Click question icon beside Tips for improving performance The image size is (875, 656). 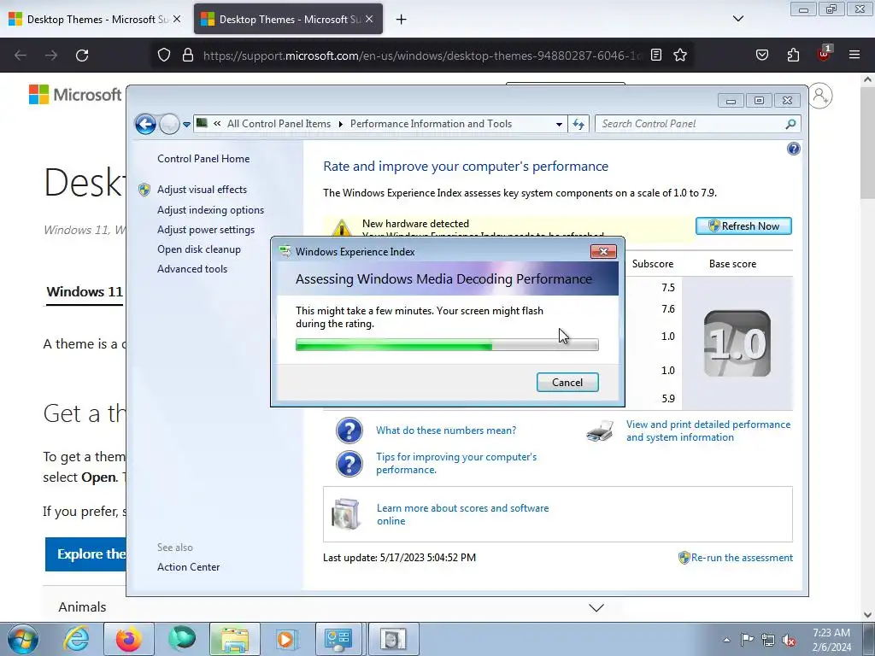coord(349,464)
